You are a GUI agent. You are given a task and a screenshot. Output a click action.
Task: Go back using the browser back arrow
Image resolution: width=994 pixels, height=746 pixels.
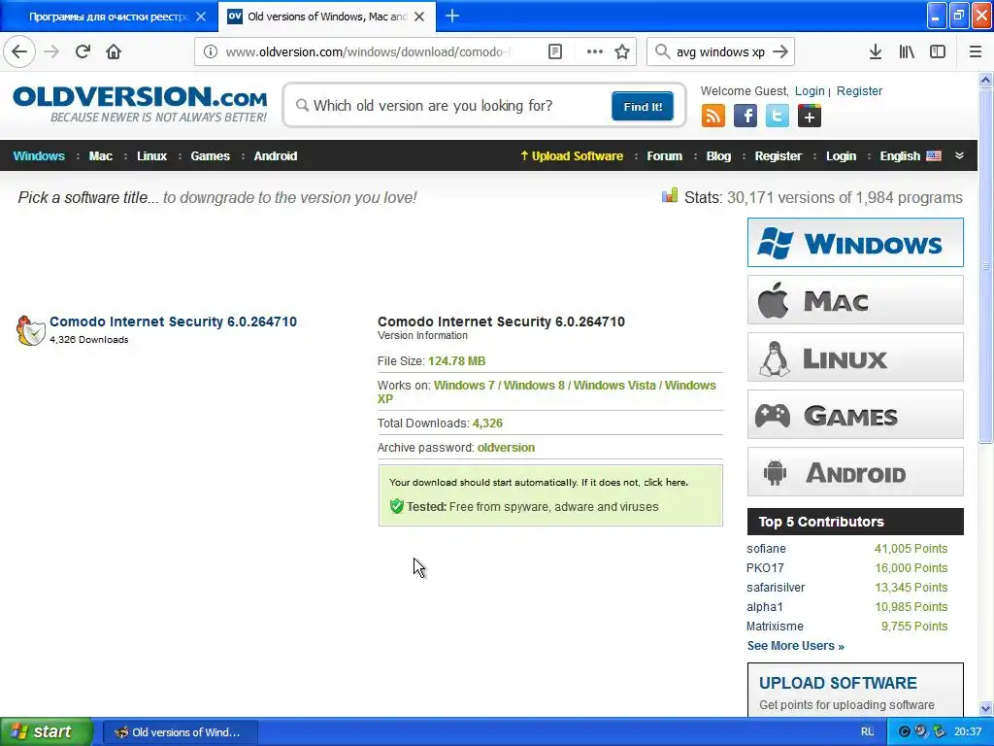19,51
